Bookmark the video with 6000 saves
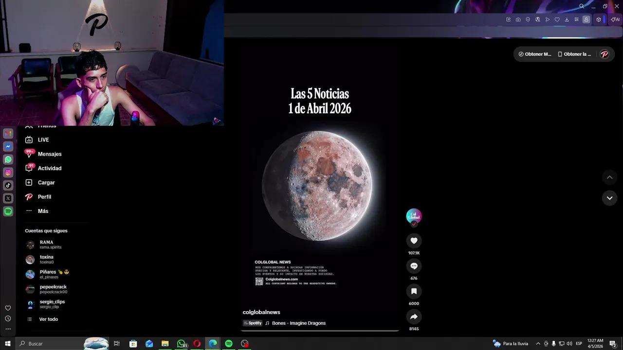The width and height of the screenshot is (623, 350). (x=414, y=291)
